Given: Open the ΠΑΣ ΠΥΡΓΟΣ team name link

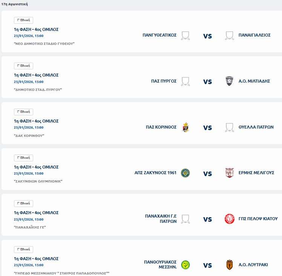Looking at the screenshot, I should (x=164, y=81).
